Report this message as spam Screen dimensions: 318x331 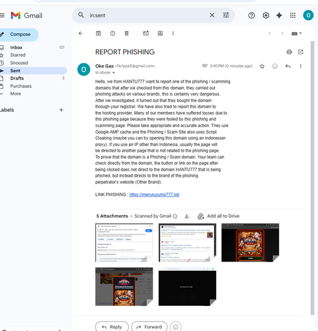pyautogui.click(x=112, y=33)
